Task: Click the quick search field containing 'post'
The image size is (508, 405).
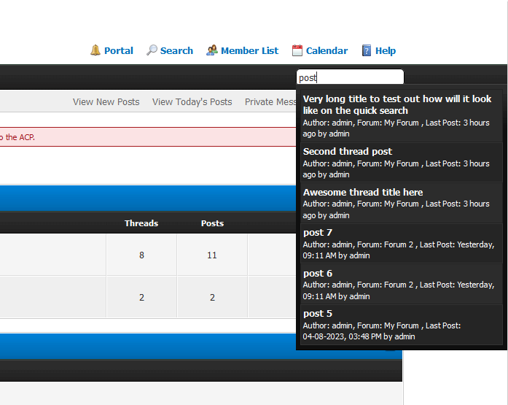Action: (x=351, y=77)
